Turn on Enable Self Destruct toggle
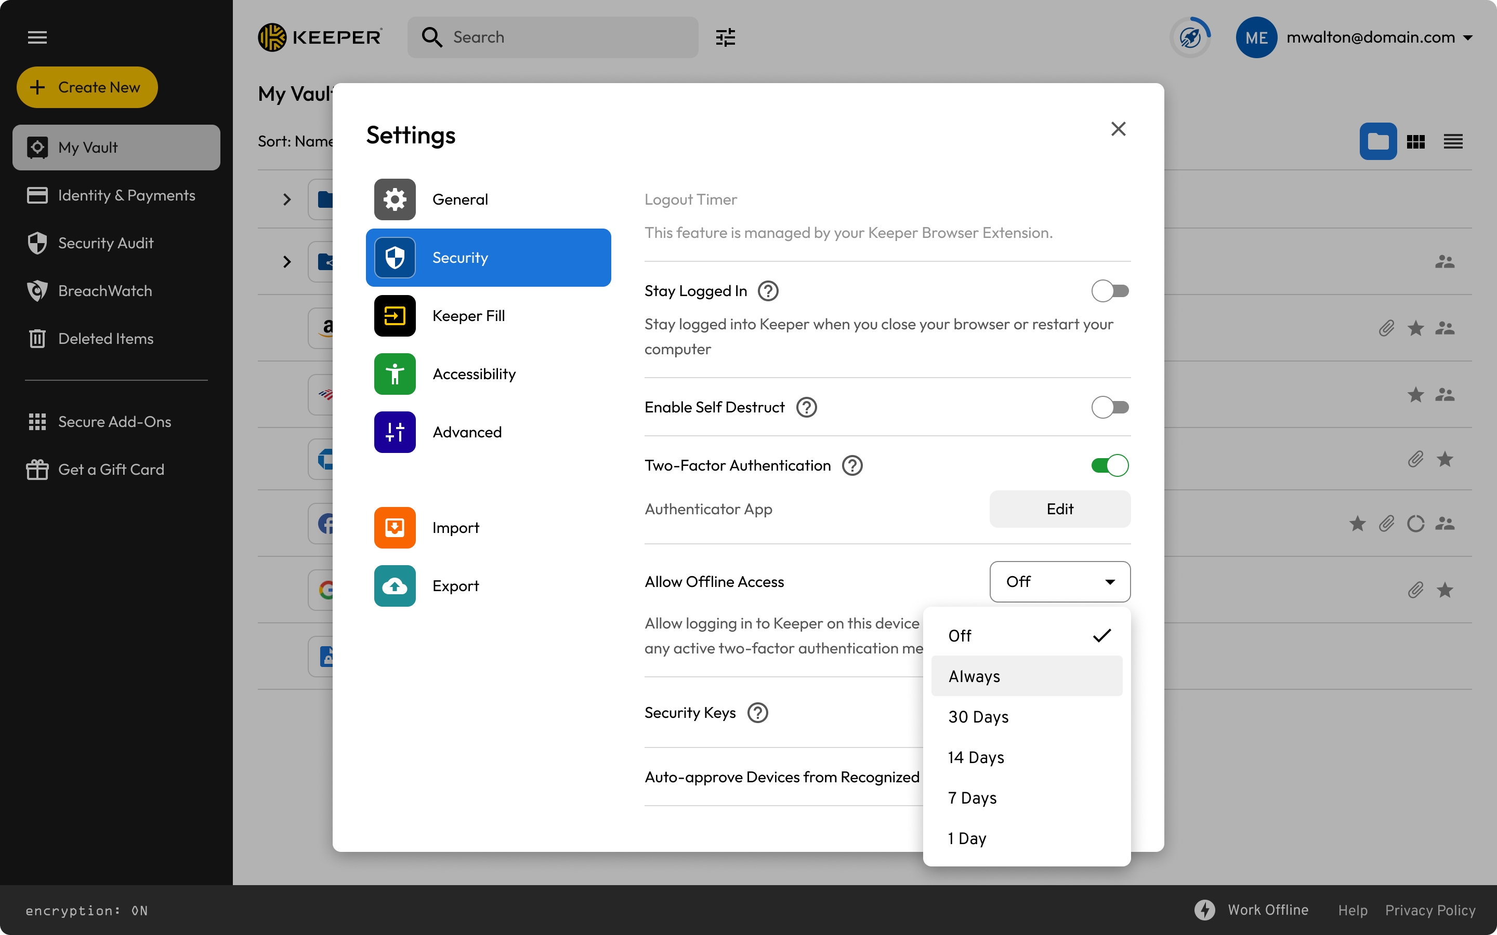 [1110, 408]
